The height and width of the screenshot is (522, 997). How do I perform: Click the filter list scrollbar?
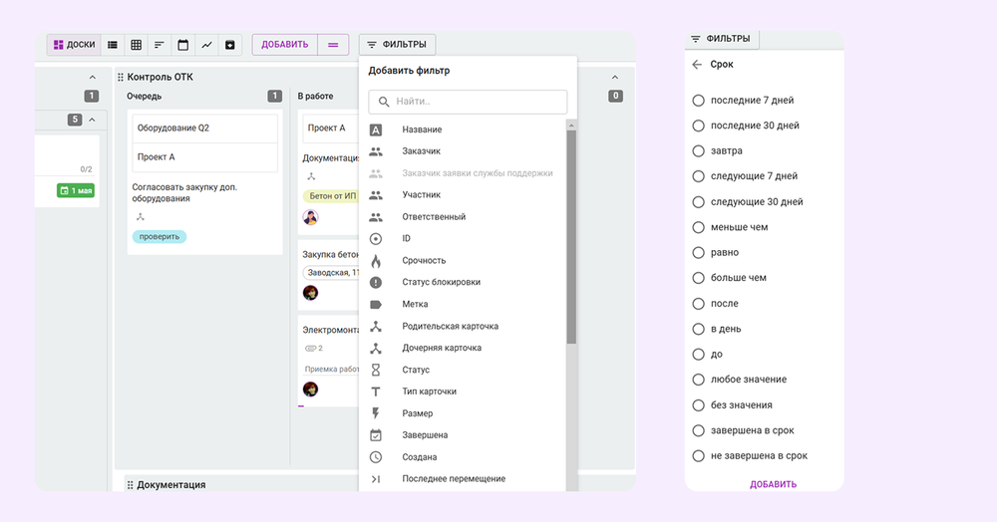click(571, 239)
